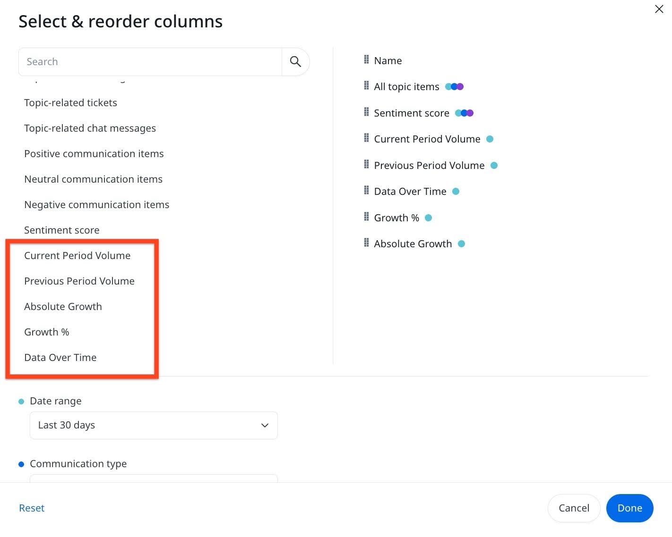Select Data Over Time in the available list
The height and width of the screenshot is (537, 672).
[x=60, y=358]
